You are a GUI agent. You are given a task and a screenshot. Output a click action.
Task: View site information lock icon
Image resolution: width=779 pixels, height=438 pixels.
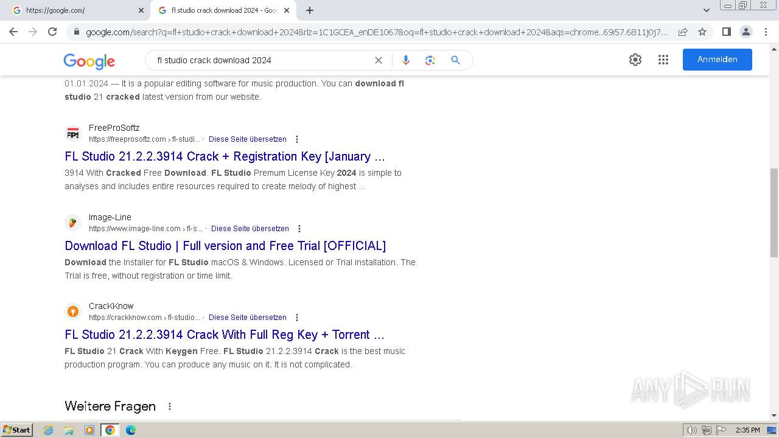(x=76, y=32)
